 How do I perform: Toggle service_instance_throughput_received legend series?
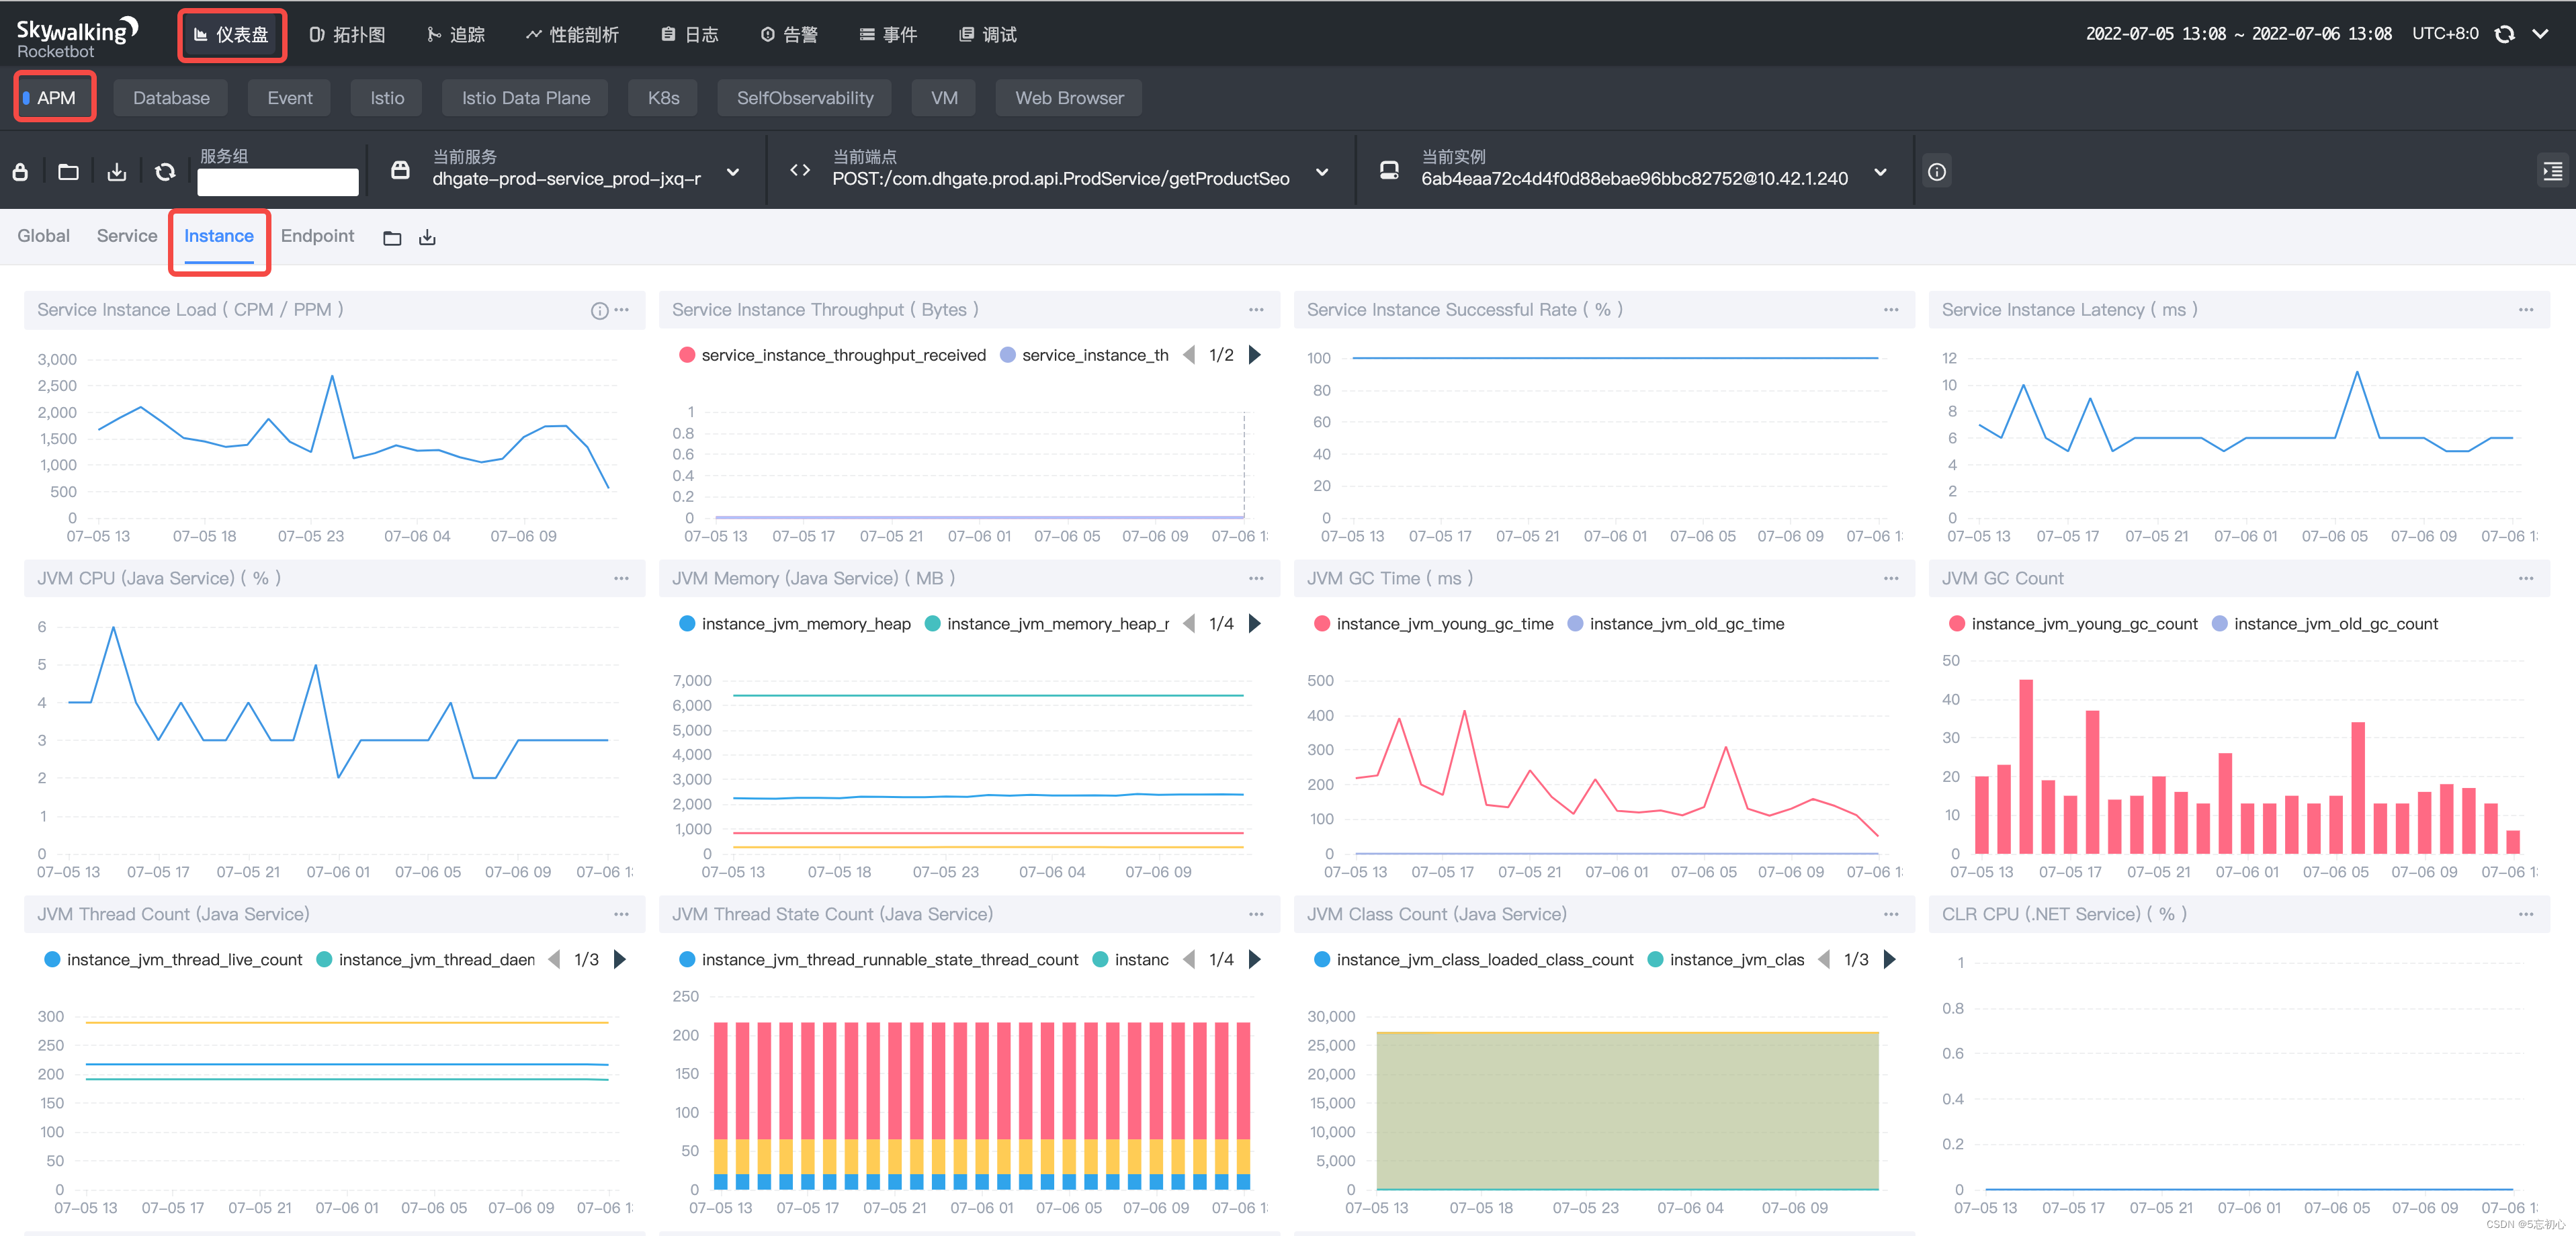[x=832, y=355]
